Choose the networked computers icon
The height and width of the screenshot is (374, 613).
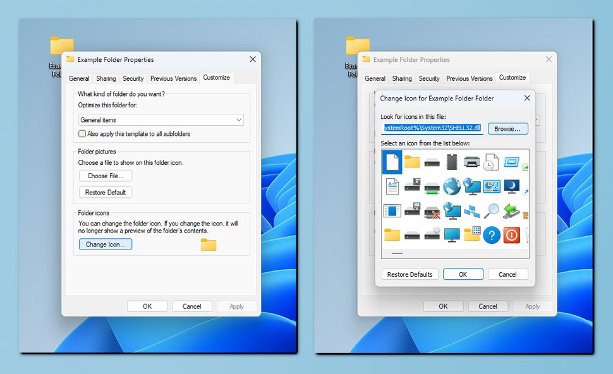473,210
